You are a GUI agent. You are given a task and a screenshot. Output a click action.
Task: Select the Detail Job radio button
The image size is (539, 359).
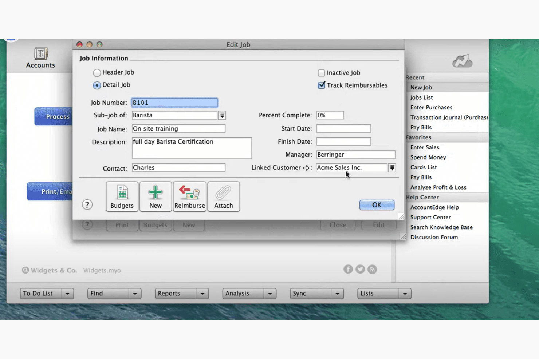coord(97,85)
